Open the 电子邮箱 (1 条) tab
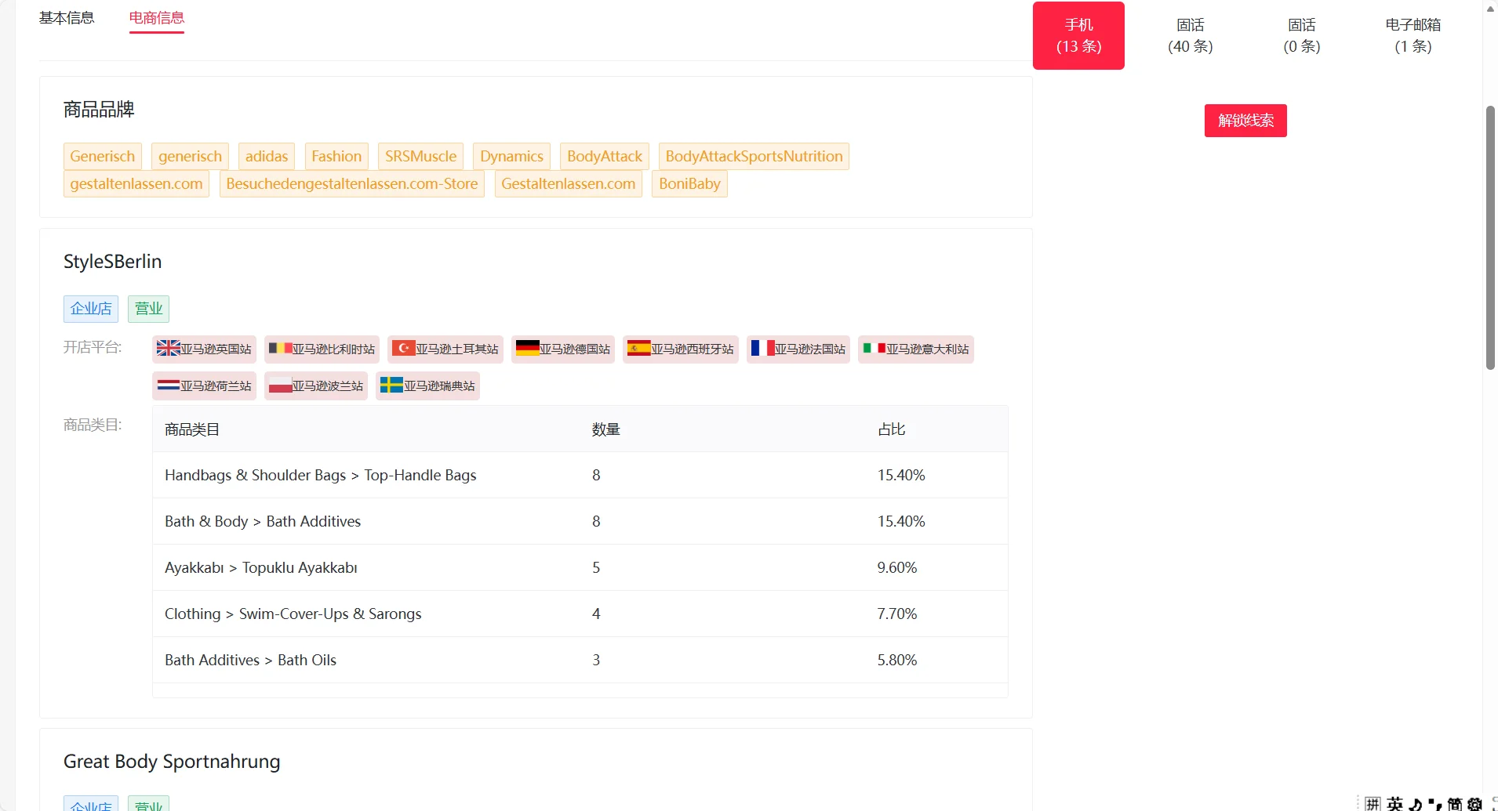 1413,35
